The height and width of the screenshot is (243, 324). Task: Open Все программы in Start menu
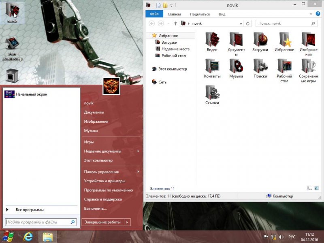(30, 210)
